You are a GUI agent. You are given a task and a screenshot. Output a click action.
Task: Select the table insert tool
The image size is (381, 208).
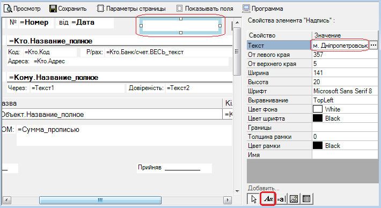pos(306,199)
